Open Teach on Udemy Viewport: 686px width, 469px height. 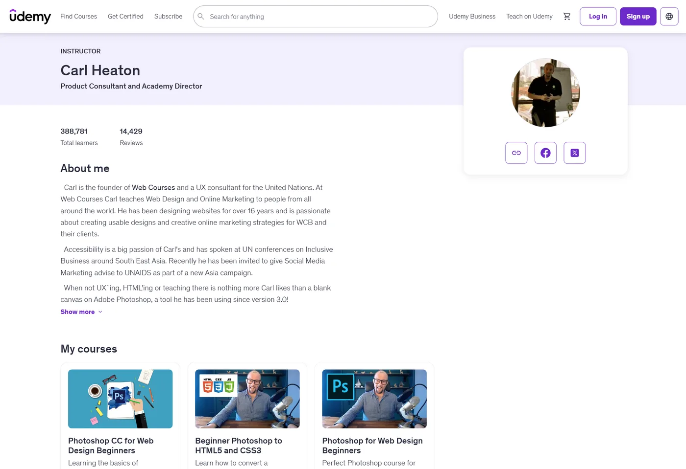[x=529, y=17]
